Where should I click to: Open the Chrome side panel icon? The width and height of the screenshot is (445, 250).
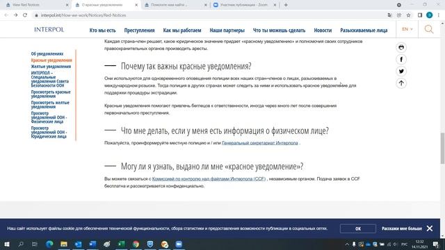[420, 15]
